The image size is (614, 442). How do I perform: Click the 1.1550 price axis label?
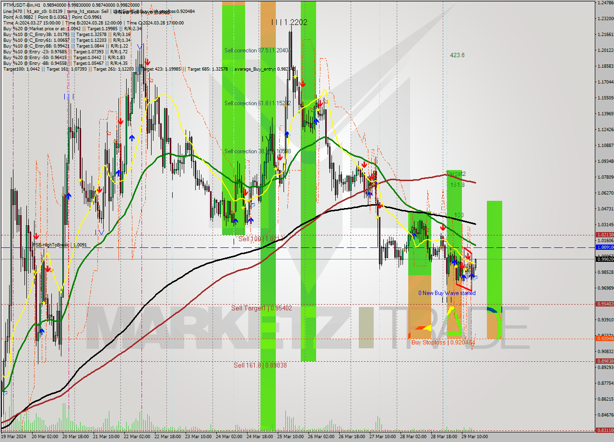pos(605,98)
